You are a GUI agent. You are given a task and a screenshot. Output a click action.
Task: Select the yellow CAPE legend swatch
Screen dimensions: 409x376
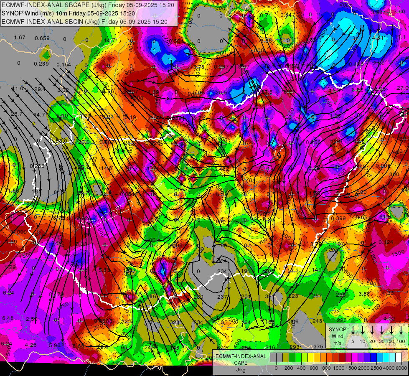pos(311,357)
